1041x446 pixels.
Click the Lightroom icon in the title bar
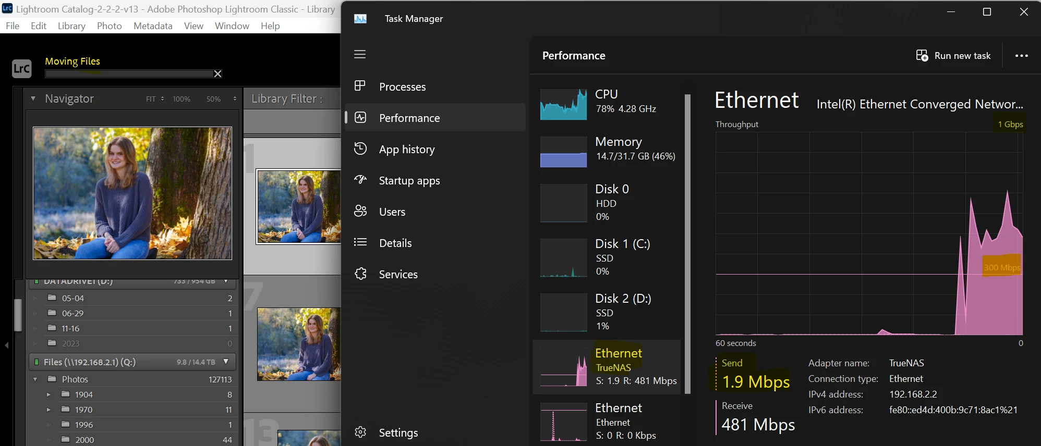point(7,8)
